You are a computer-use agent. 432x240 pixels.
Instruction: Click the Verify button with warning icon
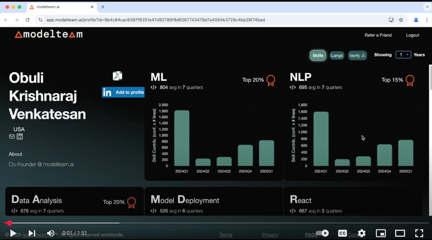(x=357, y=56)
